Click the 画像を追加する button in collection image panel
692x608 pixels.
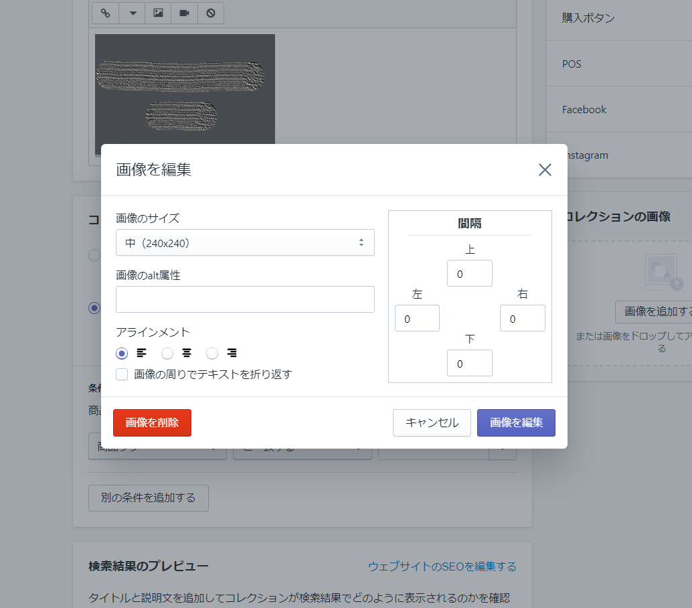(x=654, y=312)
